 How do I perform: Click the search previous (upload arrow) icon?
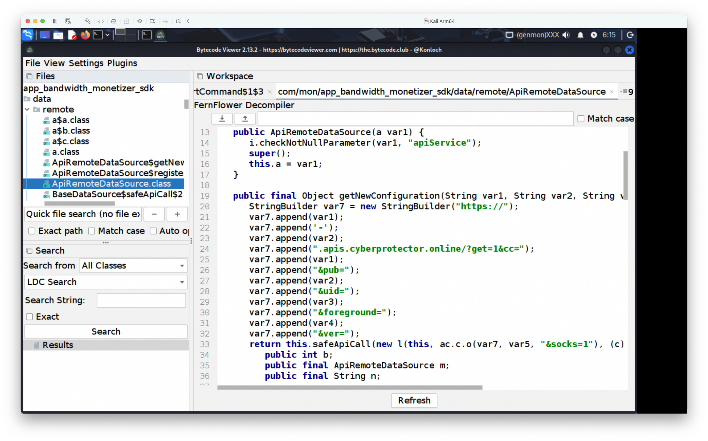245,119
